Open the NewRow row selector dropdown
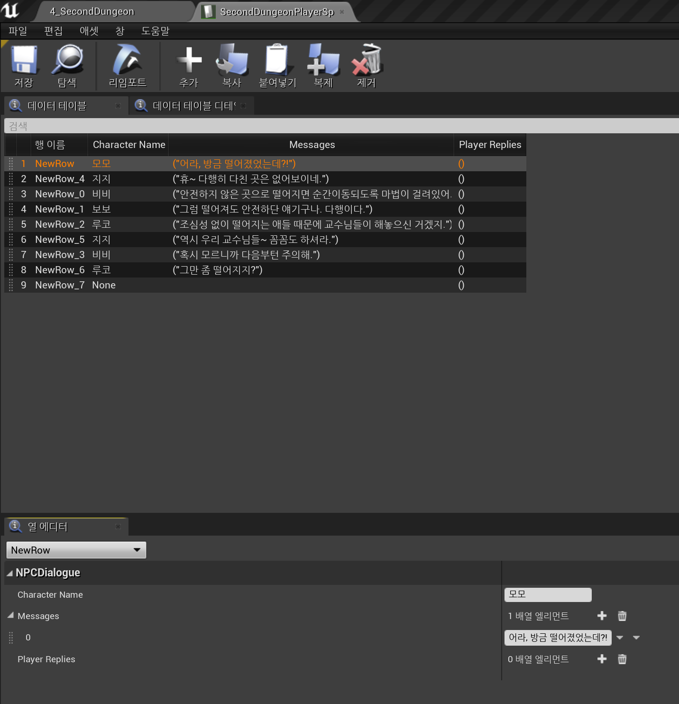Screen dimensions: 679x704 point(76,550)
